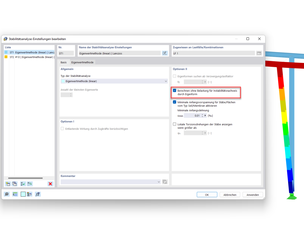Open help via the question mark icon
Image resolution: width=304 pixels, height=228 pixels.
pyautogui.click(x=6, y=194)
